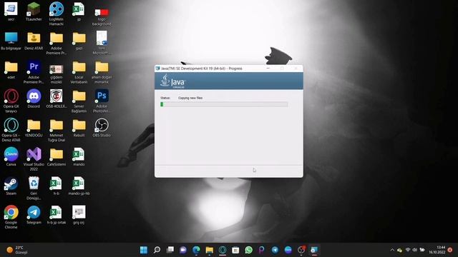The height and width of the screenshot is (257, 458).
Task: Open the clock and date flyout
Action: (437, 250)
